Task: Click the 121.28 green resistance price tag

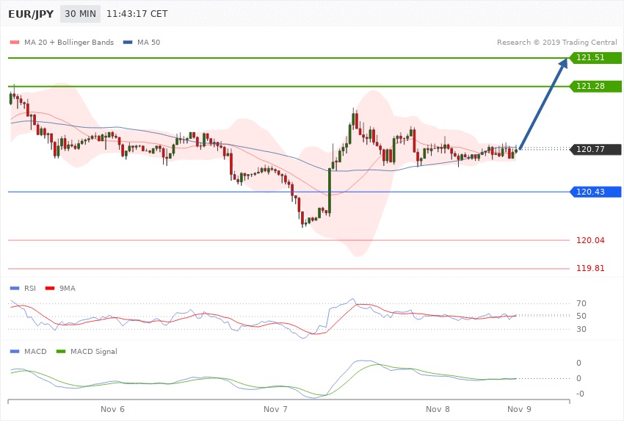Action: (596, 87)
